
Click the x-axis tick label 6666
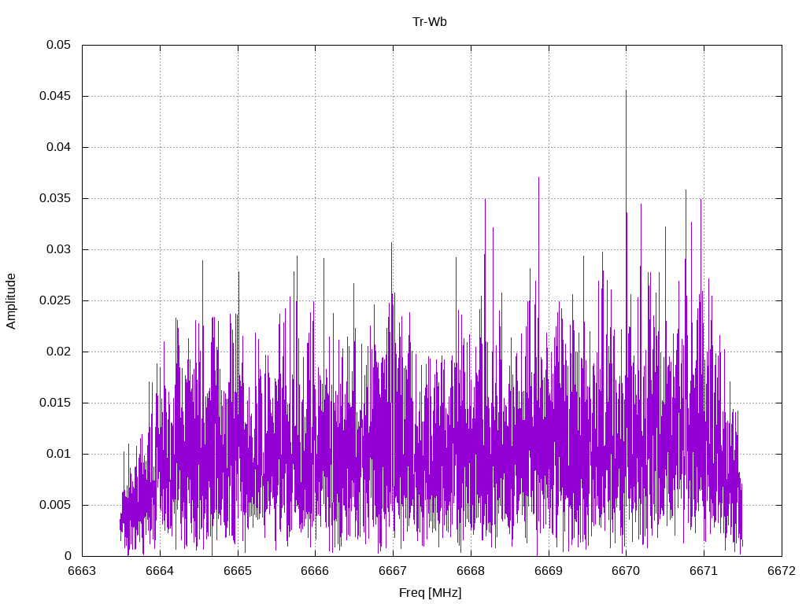(x=315, y=571)
